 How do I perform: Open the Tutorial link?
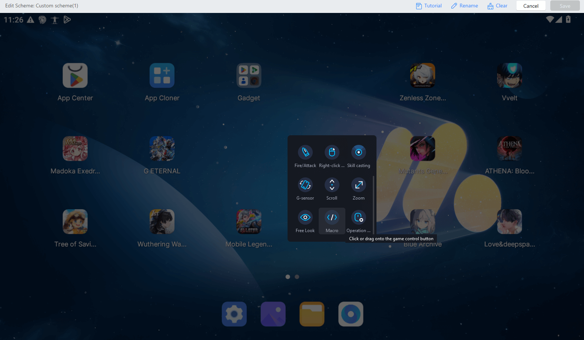pos(429,6)
